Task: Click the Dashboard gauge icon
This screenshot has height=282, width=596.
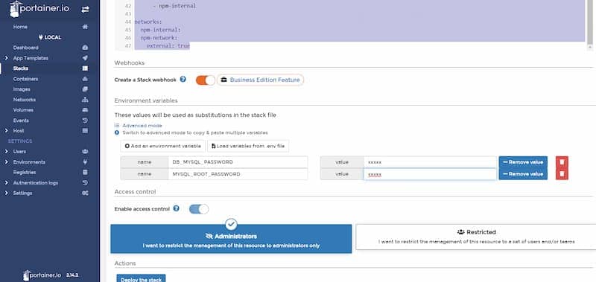Action: coord(85,48)
